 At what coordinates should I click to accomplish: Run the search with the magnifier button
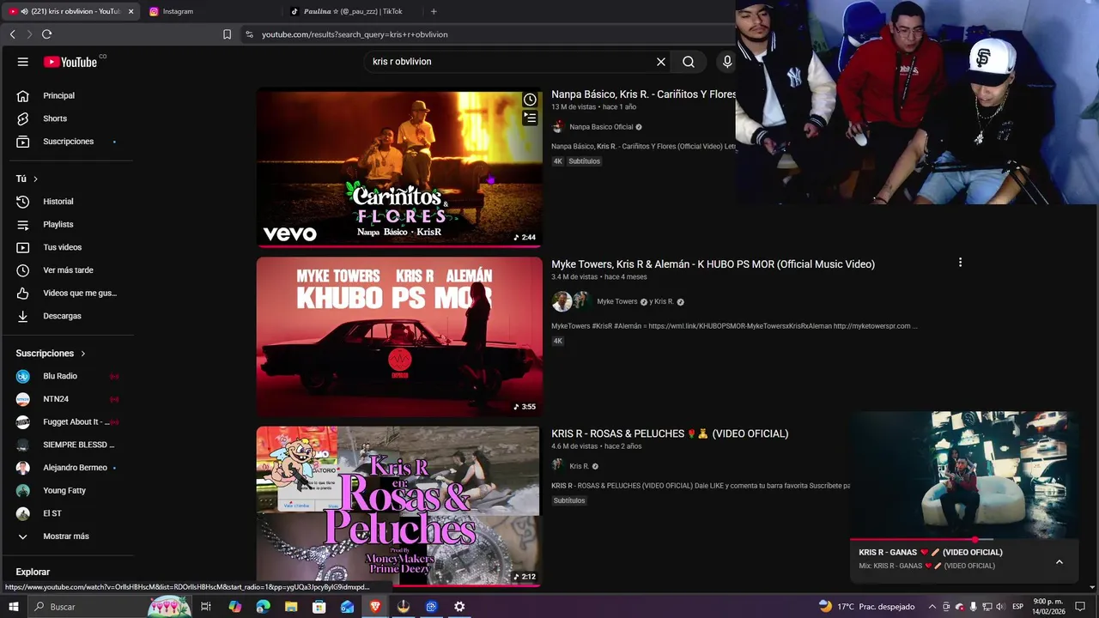689,62
